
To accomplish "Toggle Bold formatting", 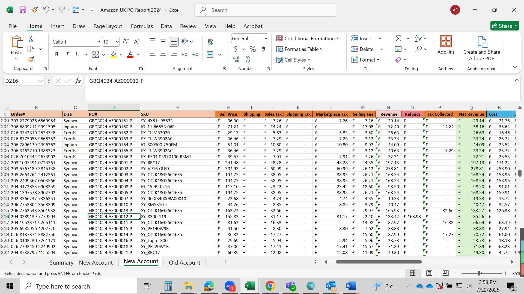I will click(57, 54).
